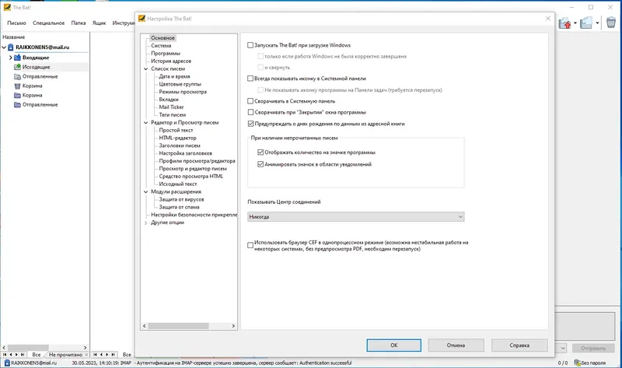Collapse the Модули расширения branch
622x368 pixels.
tap(145, 191)
